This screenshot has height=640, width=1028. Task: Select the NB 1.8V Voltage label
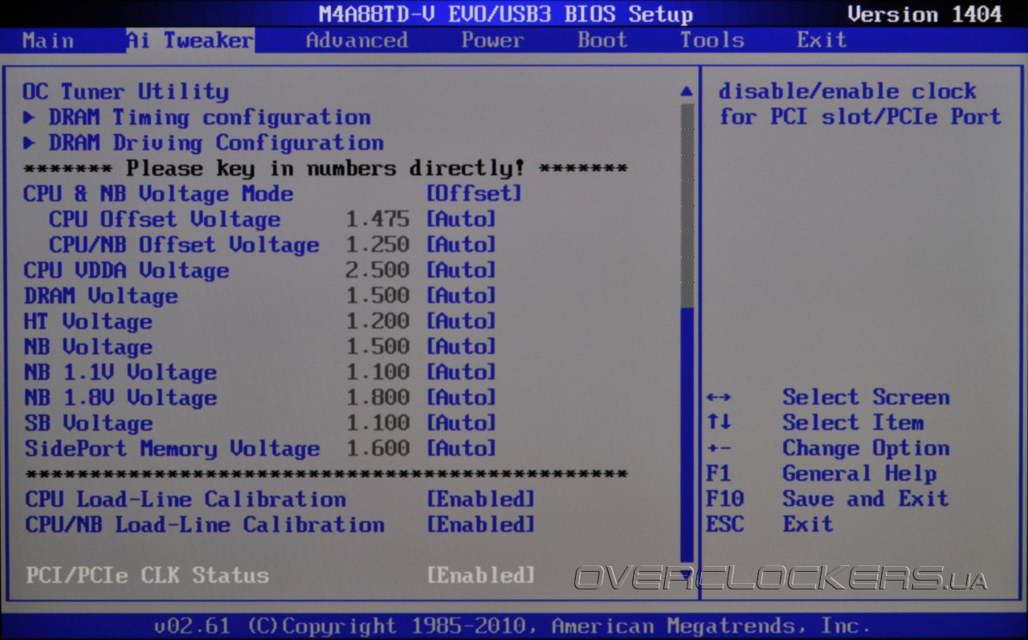tap(120, 398)
